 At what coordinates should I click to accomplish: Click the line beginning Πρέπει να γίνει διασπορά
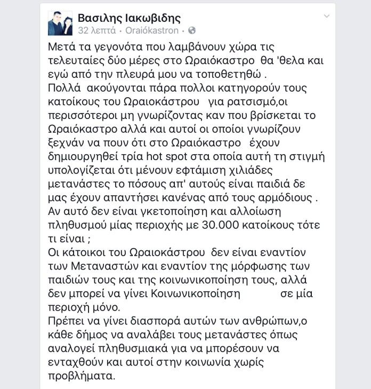pyautogui.click(x=178, y=321)
